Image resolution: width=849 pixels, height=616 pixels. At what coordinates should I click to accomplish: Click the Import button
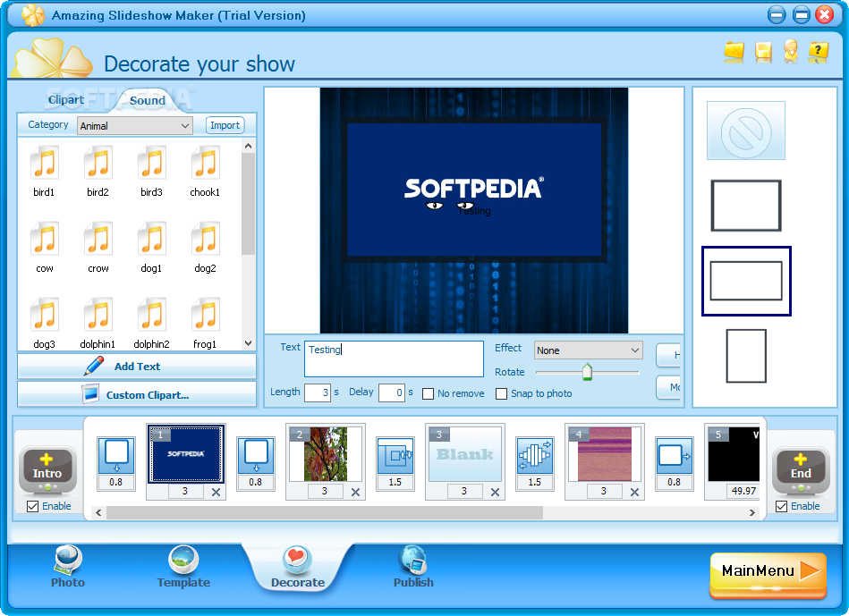click(x=225, y=125)
